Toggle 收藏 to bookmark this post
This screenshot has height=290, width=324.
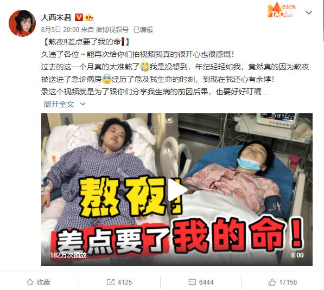click(x=39, y=282)
